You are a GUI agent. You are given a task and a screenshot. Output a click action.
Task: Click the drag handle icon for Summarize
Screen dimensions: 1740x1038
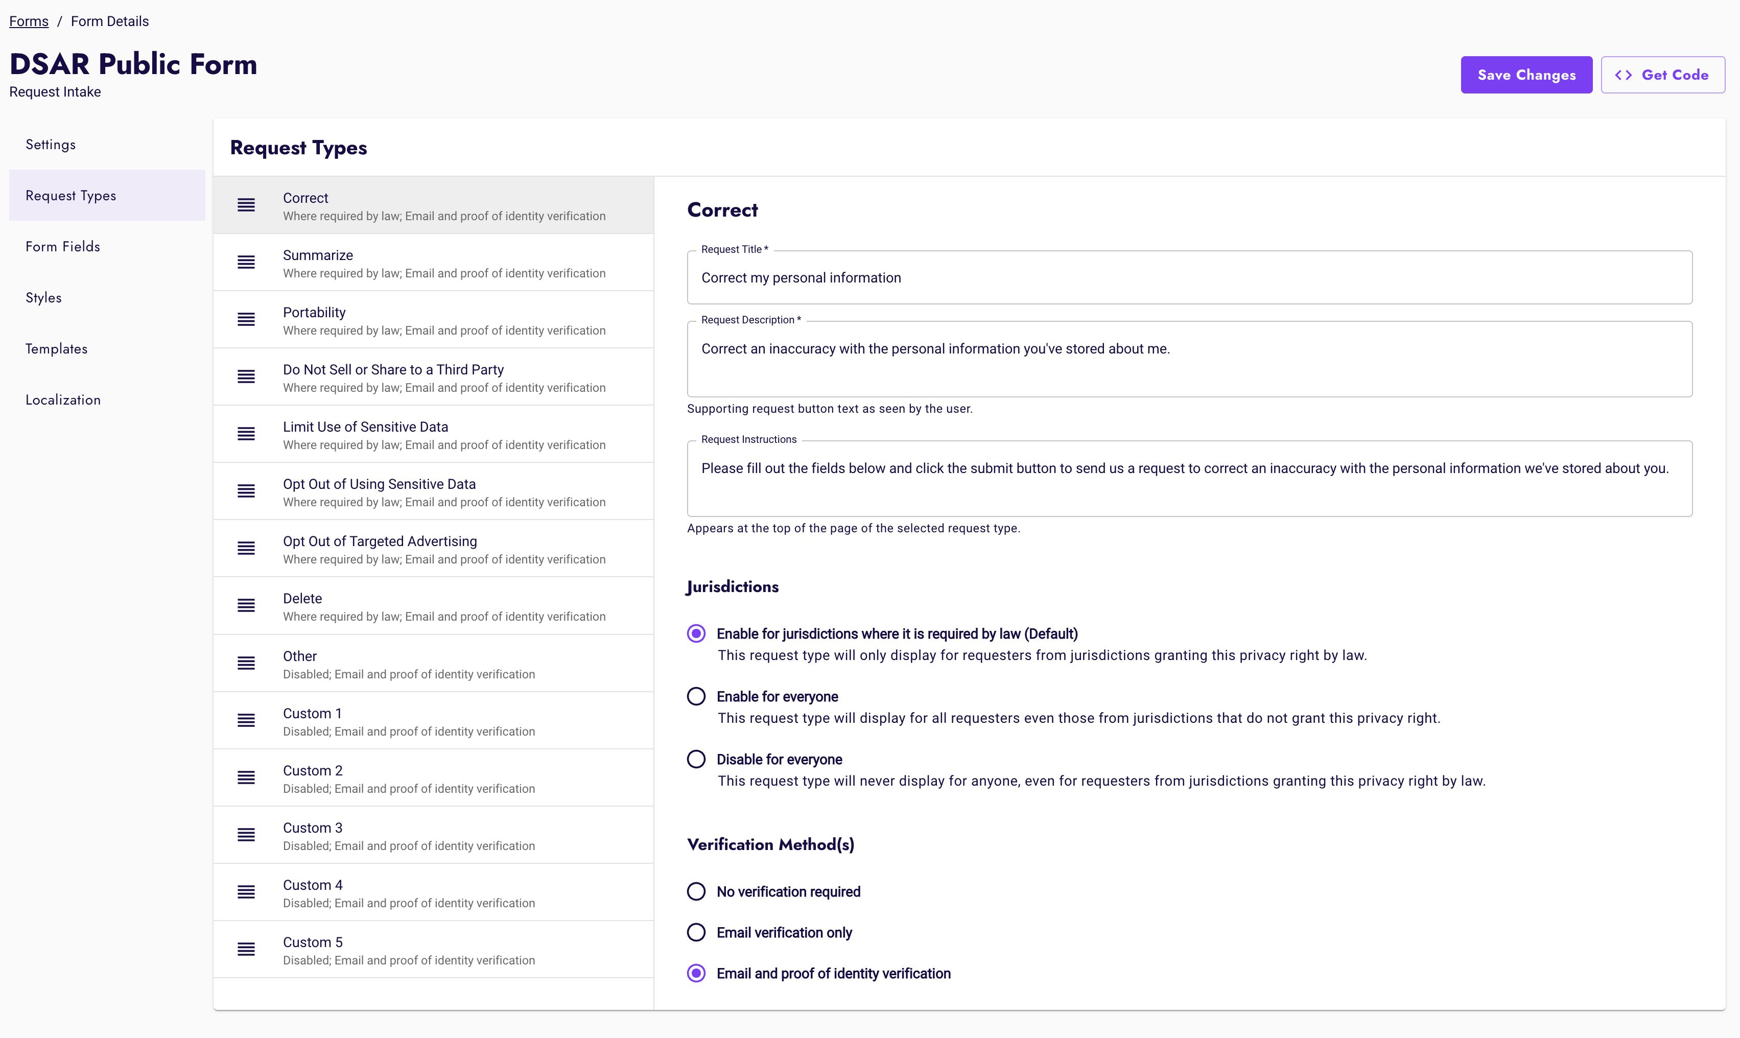tap(246, 262)
